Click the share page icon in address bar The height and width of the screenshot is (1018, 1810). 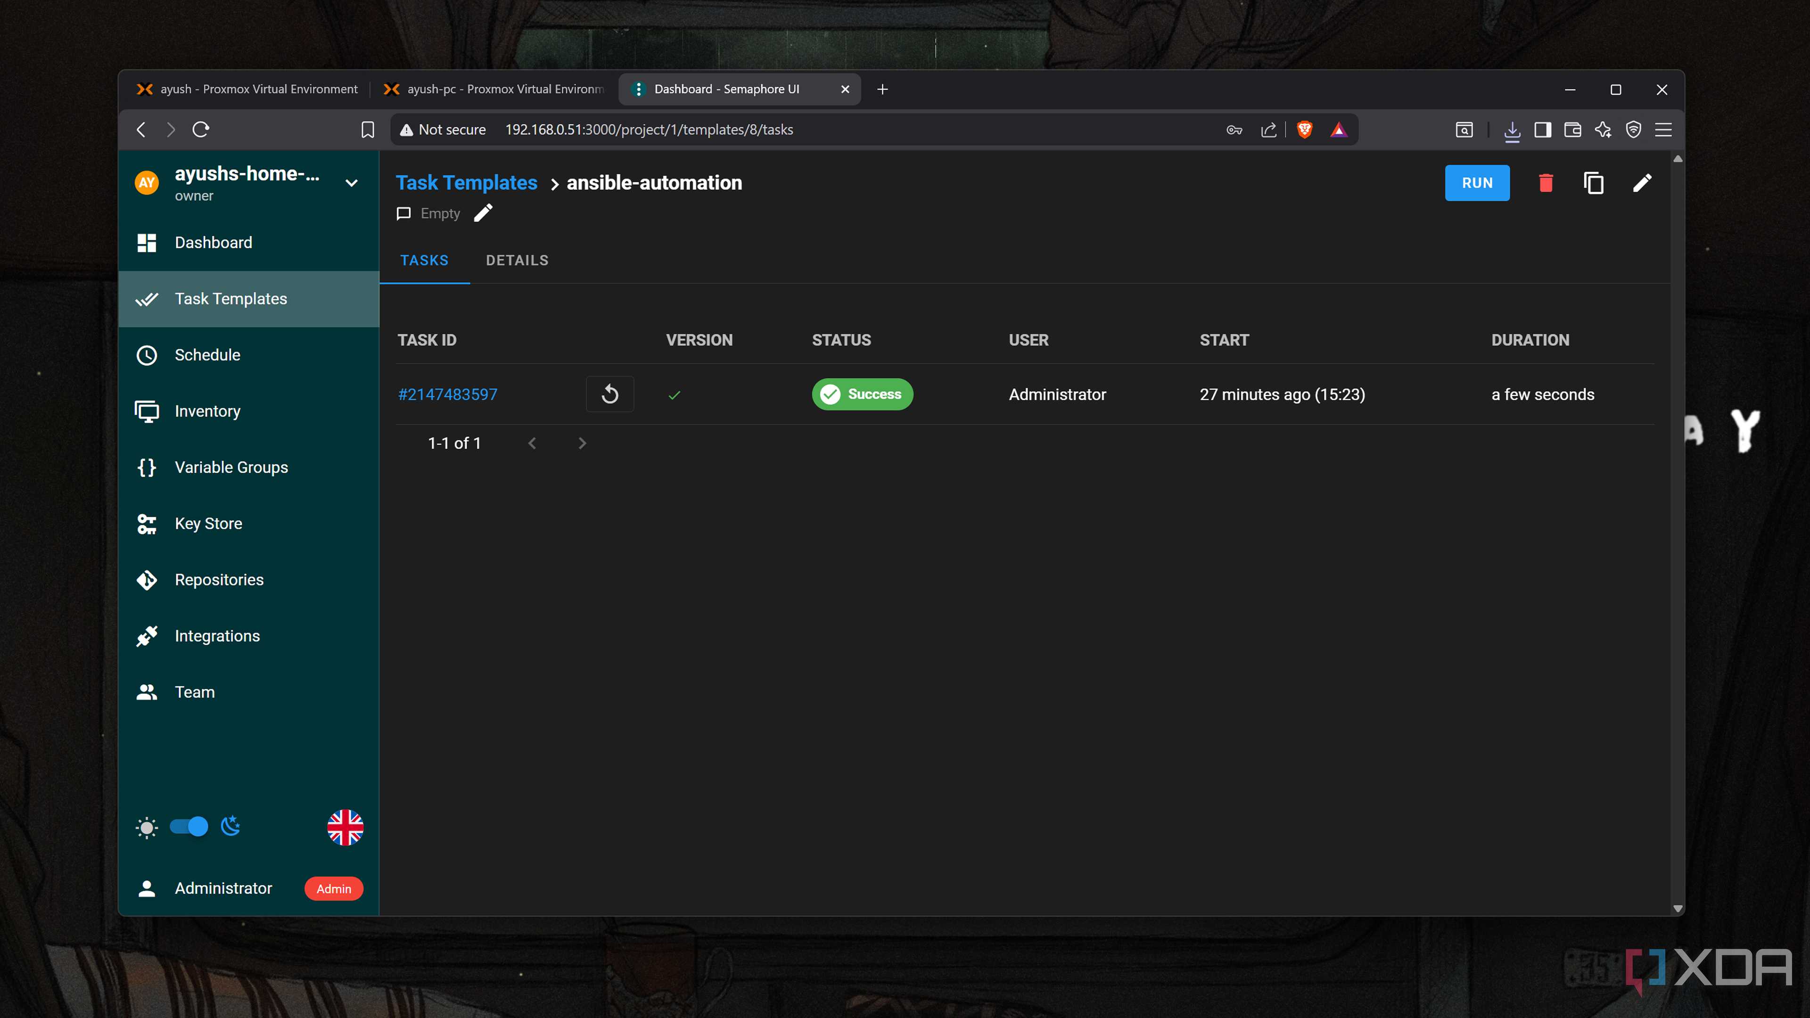[x=1269, y=129]
